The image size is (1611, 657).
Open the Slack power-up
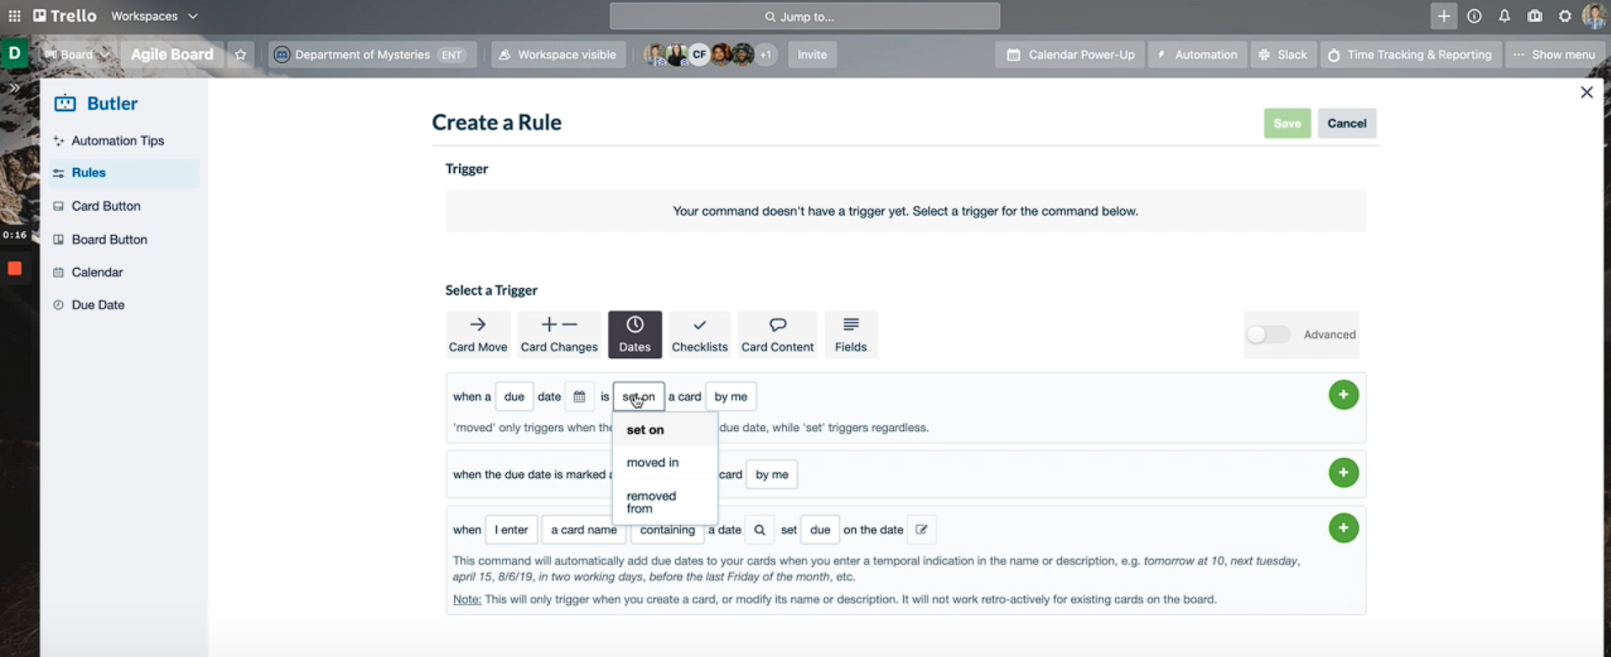pyautogui.click(x=1283, y=55)
